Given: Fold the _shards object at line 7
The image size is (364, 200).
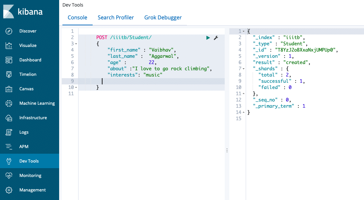Looking at the screenshot, I should coord(243,69).
